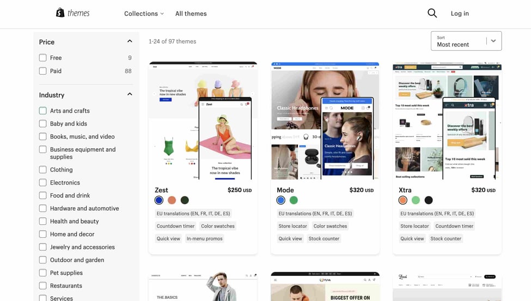Collapse the Industry filter section
The height and width of the screenshot is (301, 531).
pyautogui.click(x=130, y=94)
